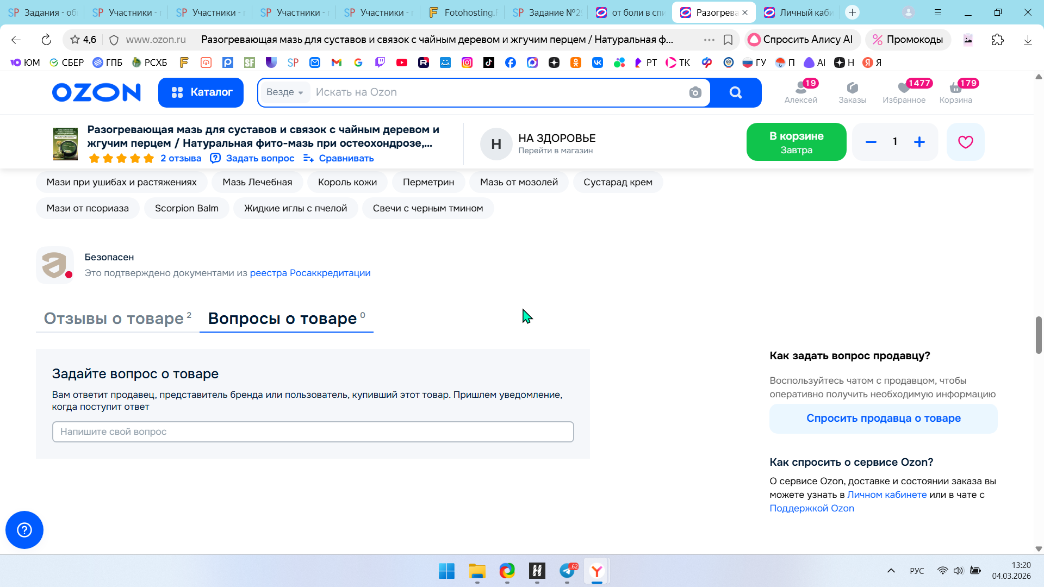Increase product quantity with plus button
Viewport: 1044px width, 587px height.
click(x=919, y=142)
